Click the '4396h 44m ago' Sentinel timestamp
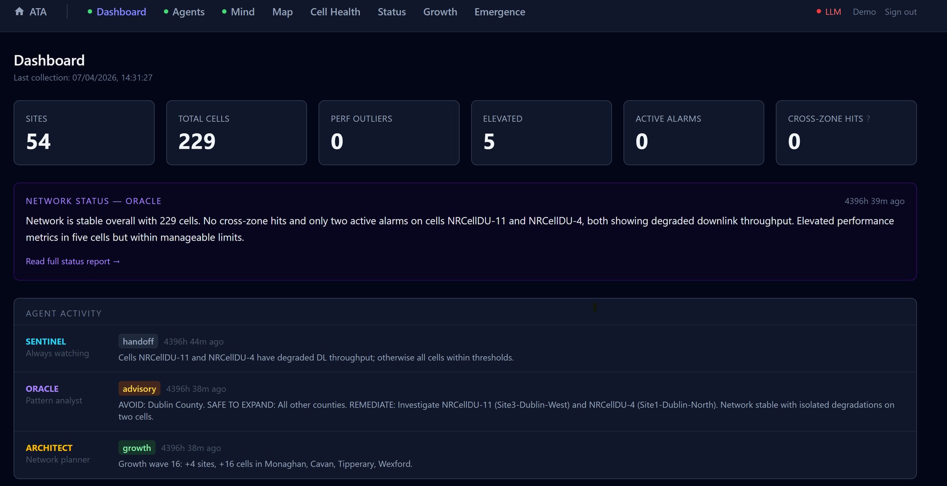This screenshot has width=947, height=486. coord(194,342)
